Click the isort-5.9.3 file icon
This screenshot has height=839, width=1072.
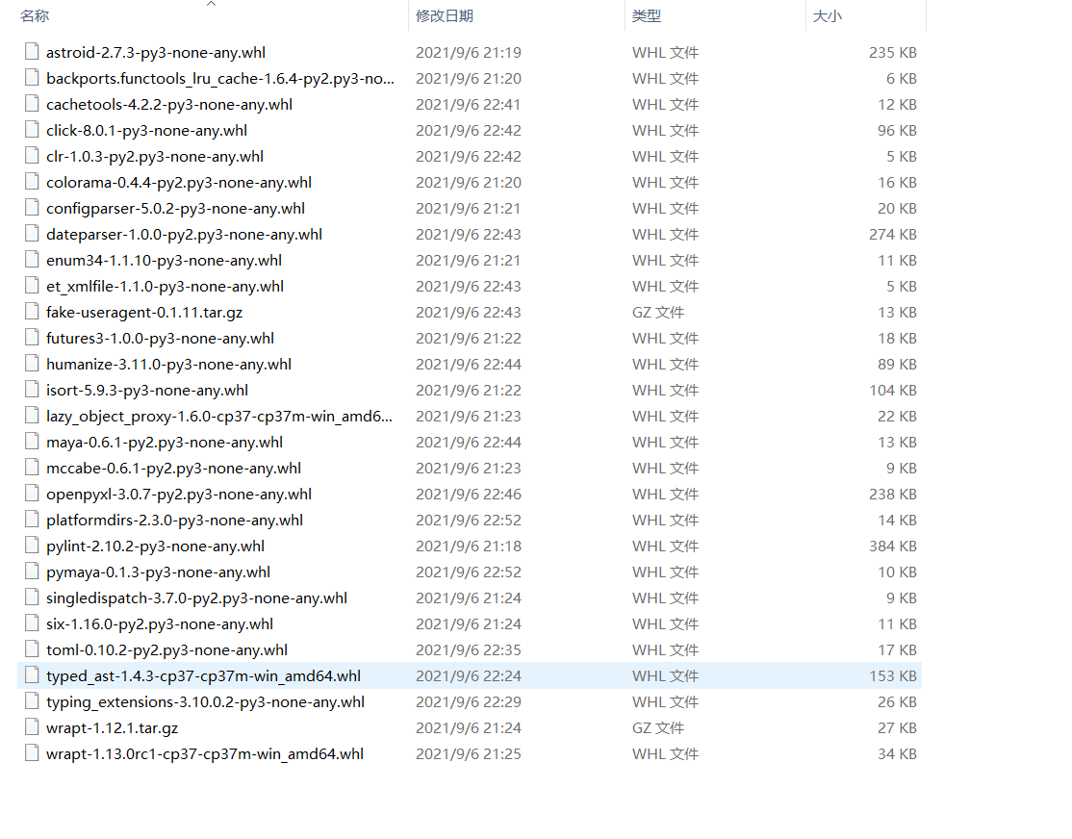(32, 389)
